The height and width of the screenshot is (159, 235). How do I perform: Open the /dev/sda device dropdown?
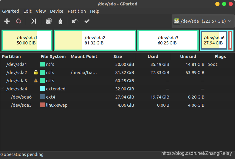click(x=203, y=21)
